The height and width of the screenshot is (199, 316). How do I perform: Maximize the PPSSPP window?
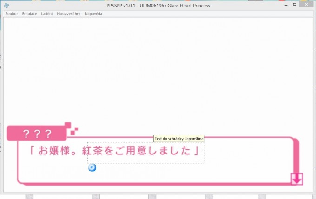(x=295, y=5)
